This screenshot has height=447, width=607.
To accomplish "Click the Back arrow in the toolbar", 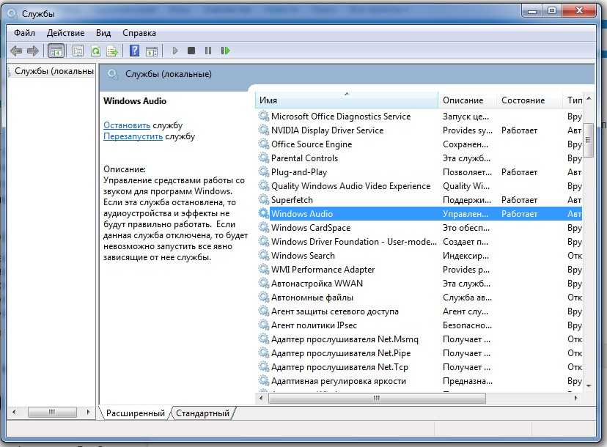I will pyautogui.click(x=16, y=51).
